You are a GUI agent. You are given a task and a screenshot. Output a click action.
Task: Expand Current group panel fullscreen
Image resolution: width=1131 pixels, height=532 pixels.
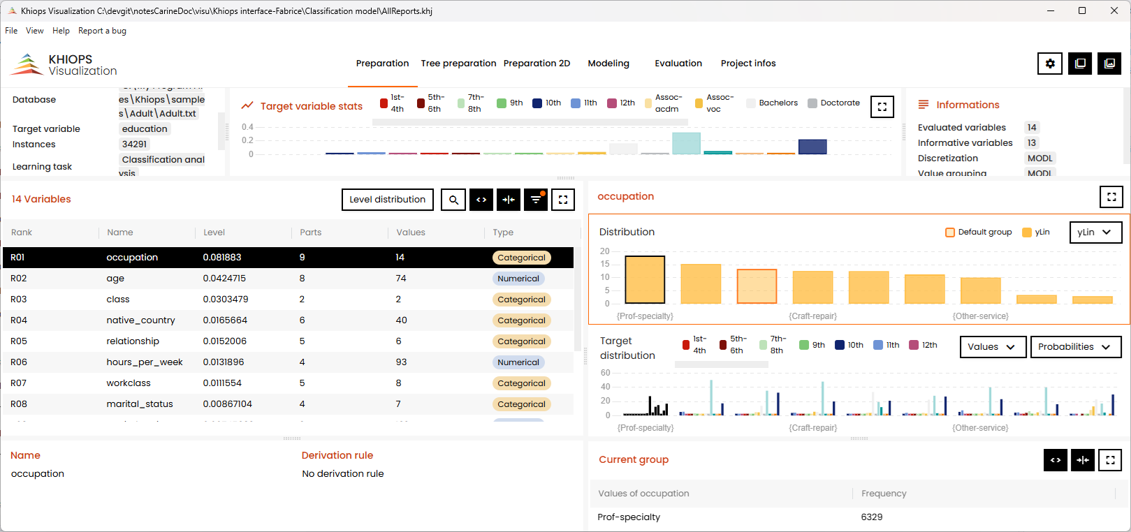point(1110,460)
